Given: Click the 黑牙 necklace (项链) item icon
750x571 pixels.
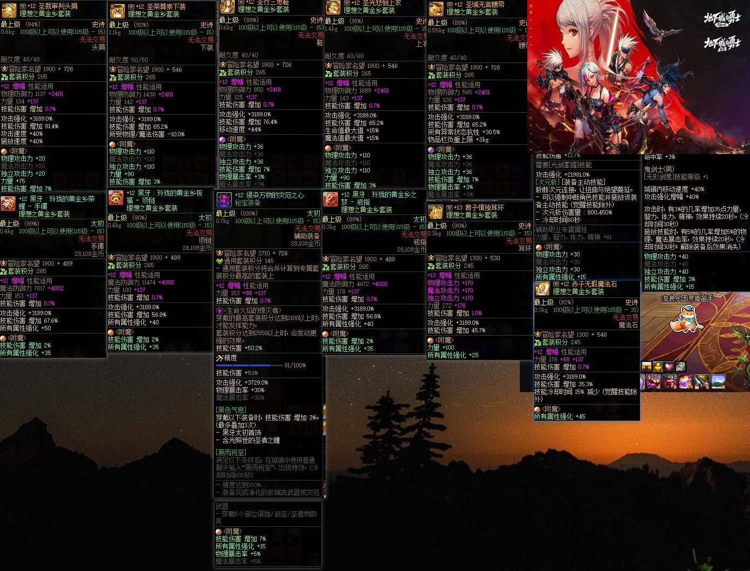Looking at the screenshot, I should point(115,198).
